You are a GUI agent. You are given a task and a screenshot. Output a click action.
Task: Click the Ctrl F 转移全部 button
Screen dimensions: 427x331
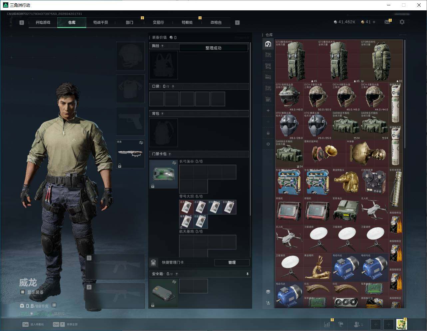point(65,324)
